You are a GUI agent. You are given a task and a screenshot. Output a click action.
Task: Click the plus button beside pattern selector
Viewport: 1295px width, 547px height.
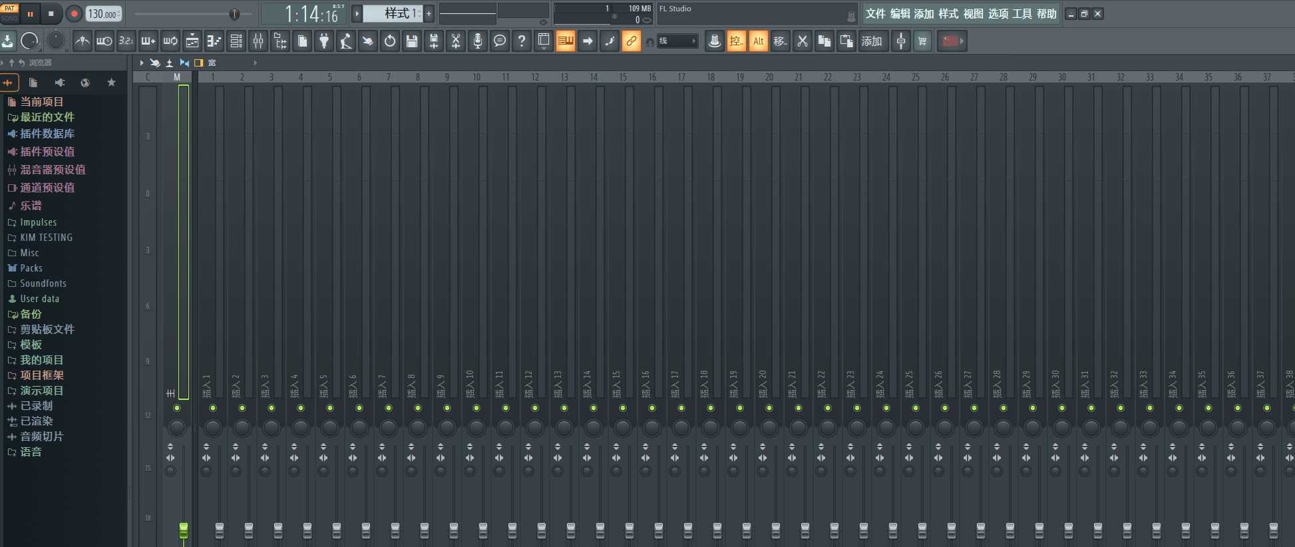pos(429,13)
